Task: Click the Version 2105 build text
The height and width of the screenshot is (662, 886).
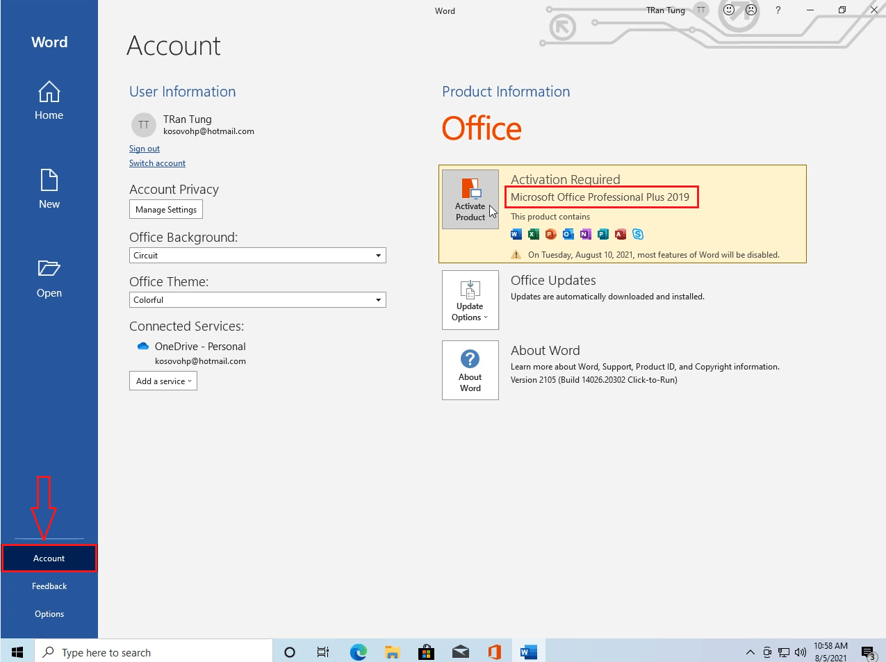Action: point(594,380)
